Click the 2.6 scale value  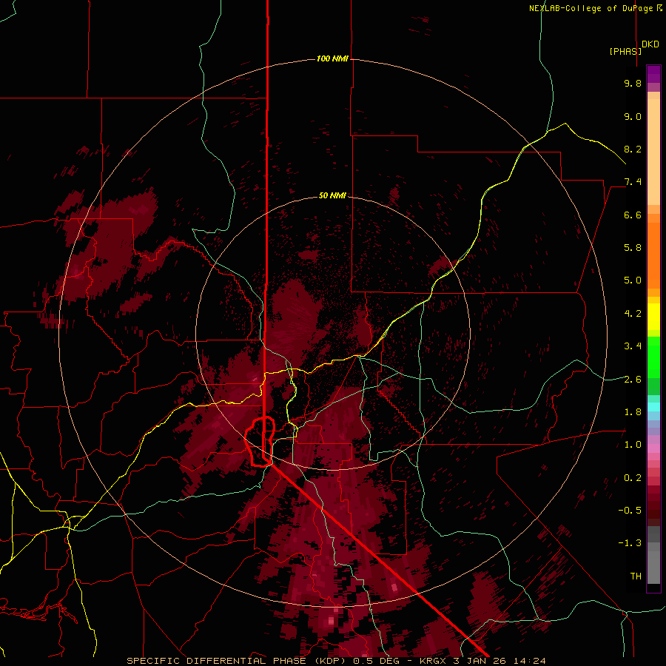pyautogui.click(x=633, y=380)
